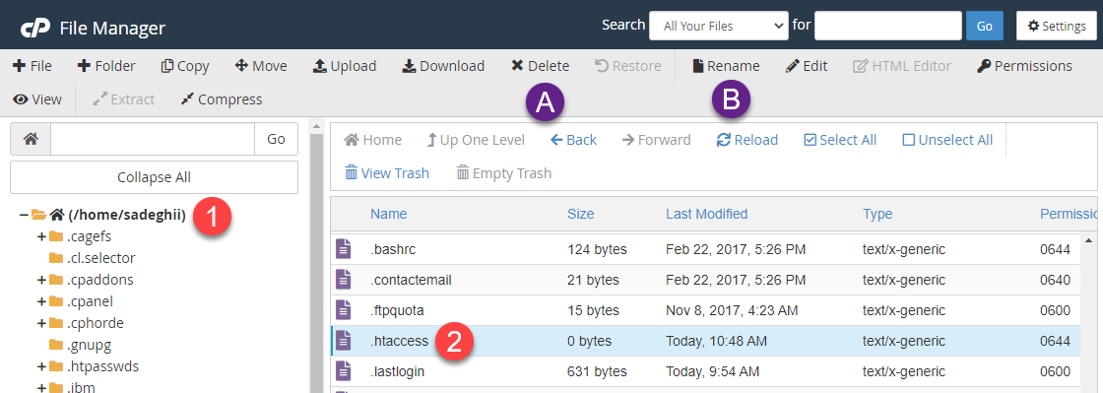Create a new Folder from the toolbar

pos(106,66)
